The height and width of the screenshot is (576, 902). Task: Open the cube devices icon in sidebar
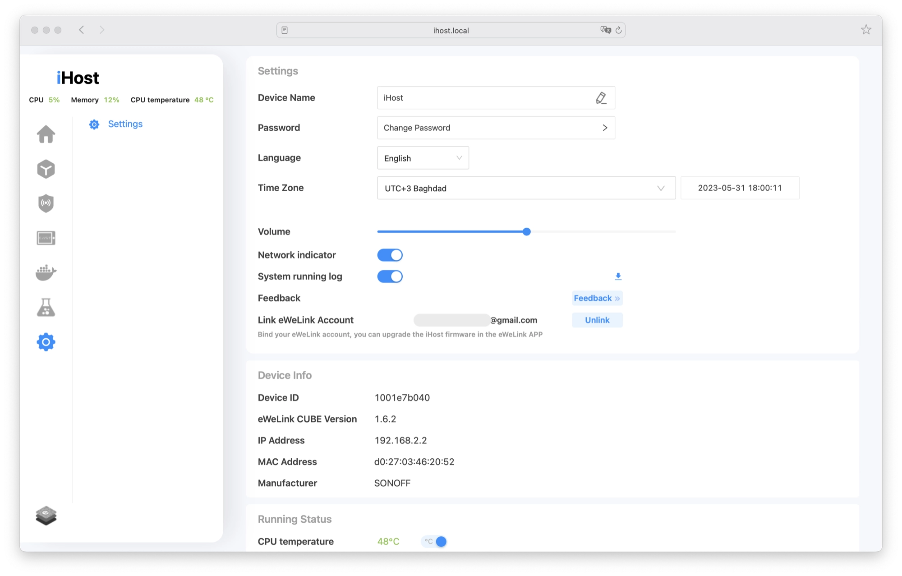(46, 169)
